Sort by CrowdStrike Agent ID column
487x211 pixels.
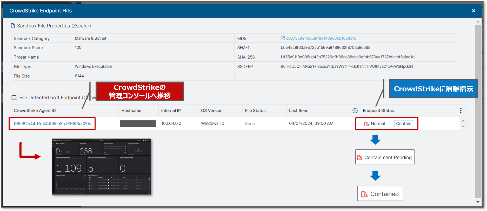(35, 111)
